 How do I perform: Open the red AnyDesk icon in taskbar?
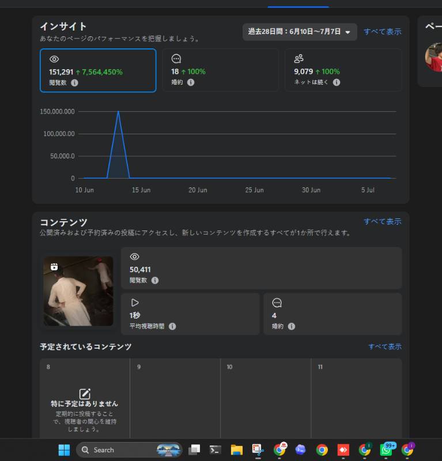(x=343, y=449)
